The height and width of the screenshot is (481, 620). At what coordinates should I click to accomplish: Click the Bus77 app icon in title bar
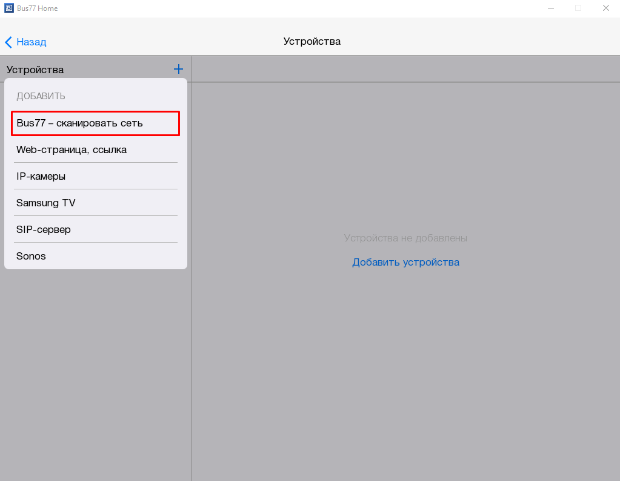click(8, 8)
